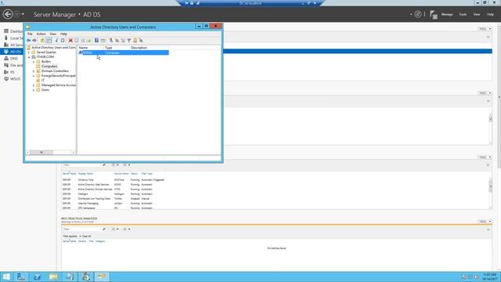
Task: Expand the Saved Queries tree node
Action: pyautogui.click(x=29, y=52)
